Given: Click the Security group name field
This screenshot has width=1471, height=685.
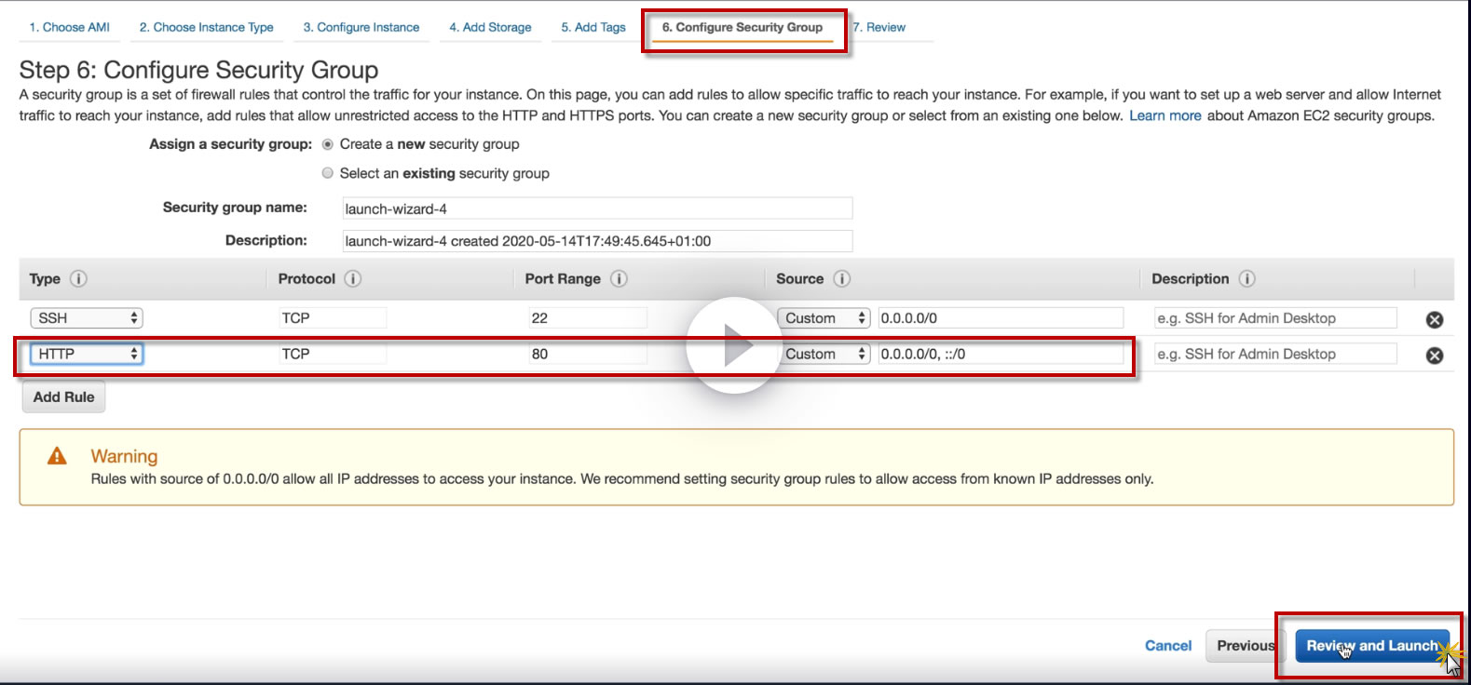Looking at the screenshot, I should (597, 208).
